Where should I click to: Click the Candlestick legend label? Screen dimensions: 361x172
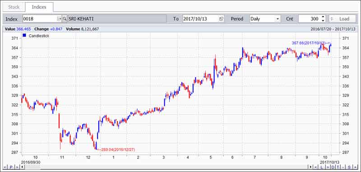tap(39, 36)
